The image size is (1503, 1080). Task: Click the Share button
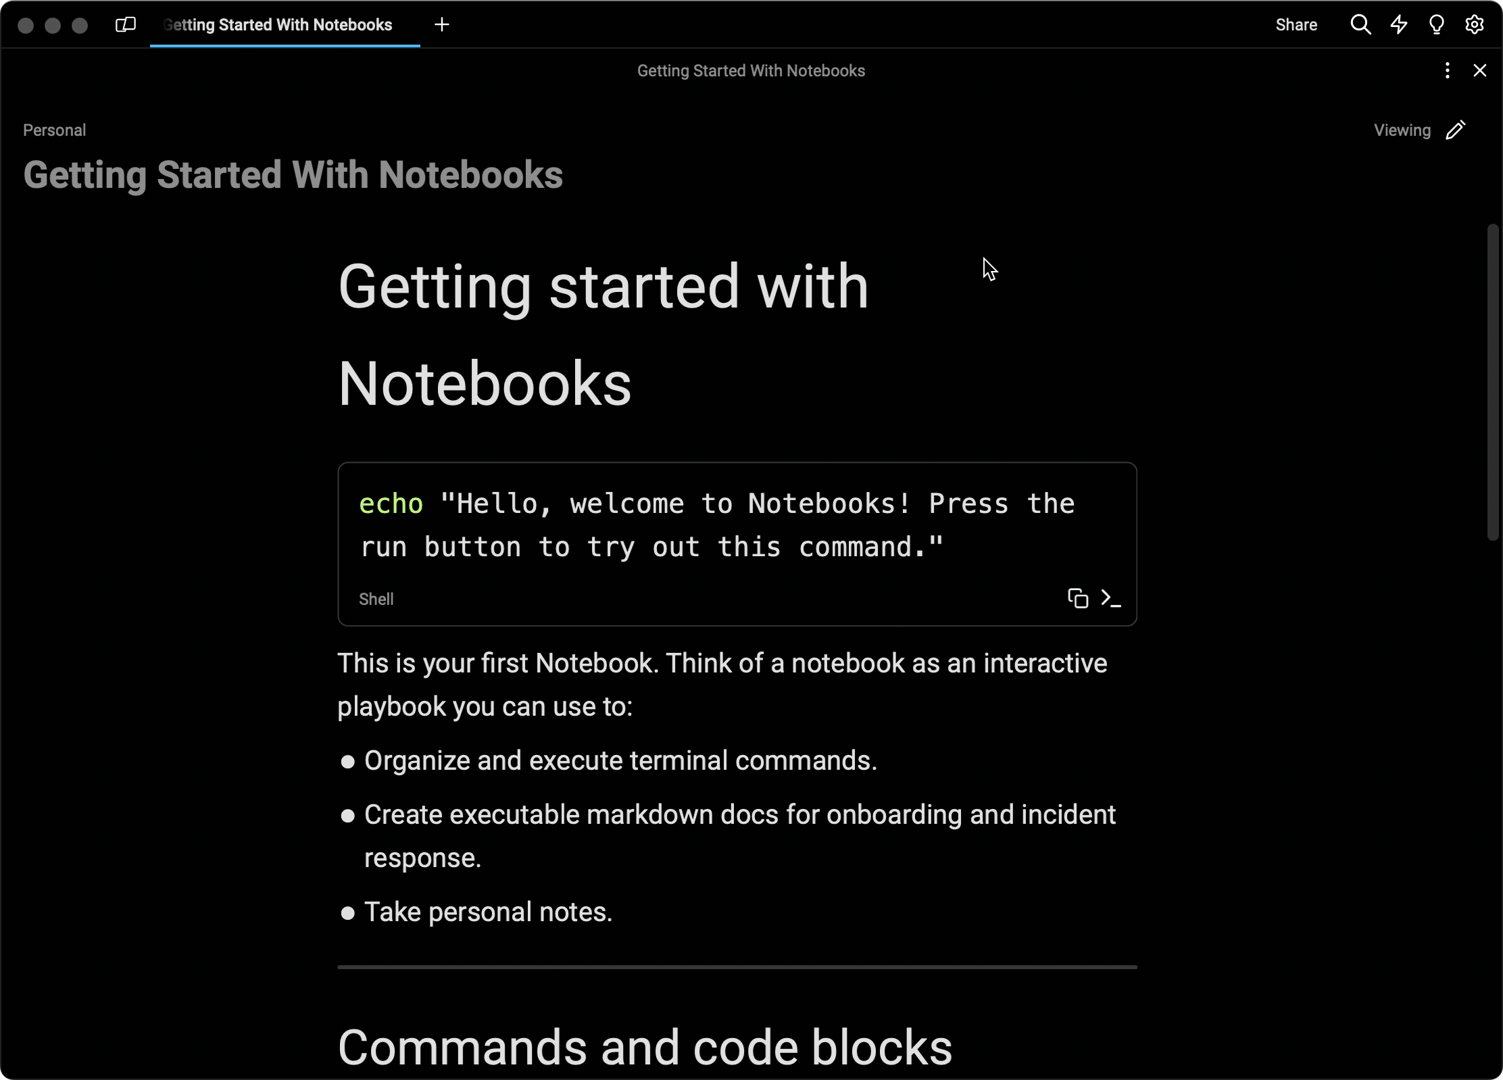(1296, 24)
